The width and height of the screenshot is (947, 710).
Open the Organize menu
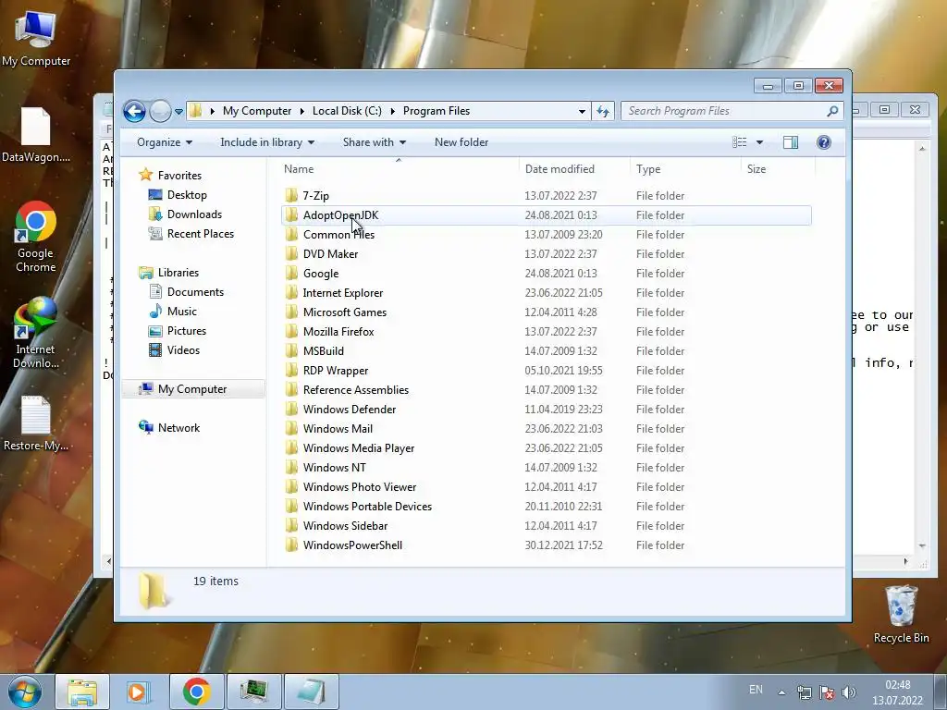coord(165,142)
